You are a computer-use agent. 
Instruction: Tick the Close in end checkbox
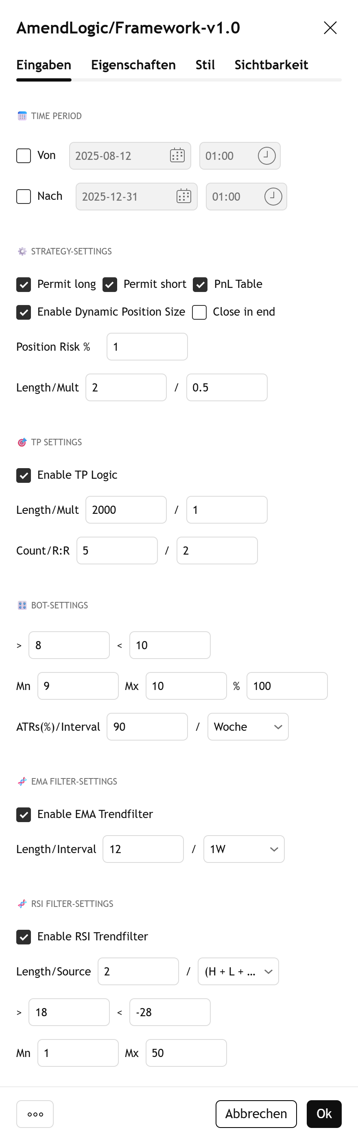[x=199, y=312]
